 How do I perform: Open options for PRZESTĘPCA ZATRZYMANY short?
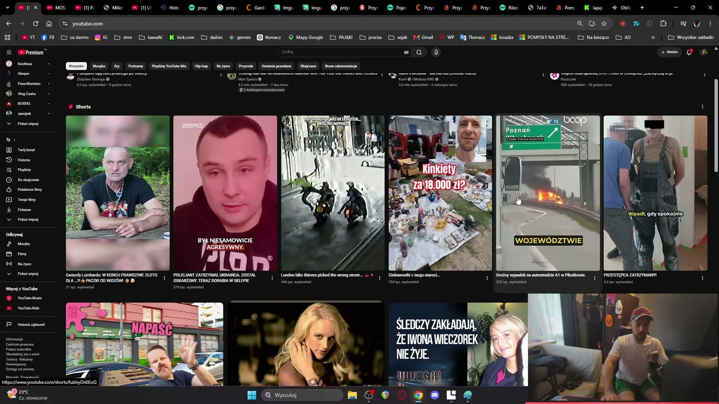[702, 278]
